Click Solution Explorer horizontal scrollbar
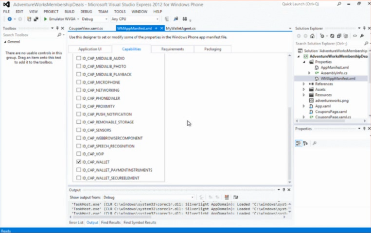Image resolution: width=371 pixels, height=233 pixels. tap(322, 121)
